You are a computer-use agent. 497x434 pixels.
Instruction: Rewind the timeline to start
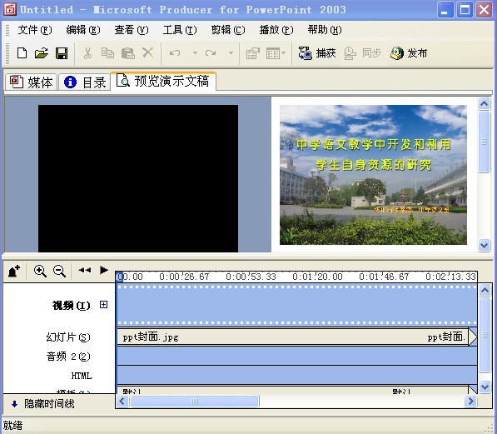(85, 270)
